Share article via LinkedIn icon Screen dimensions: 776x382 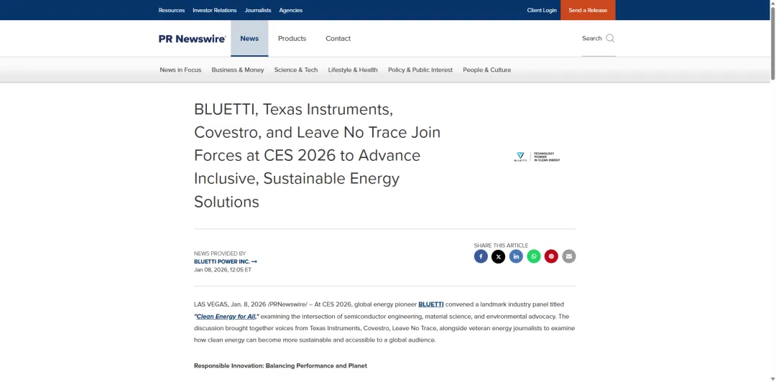tap(516, 256)
